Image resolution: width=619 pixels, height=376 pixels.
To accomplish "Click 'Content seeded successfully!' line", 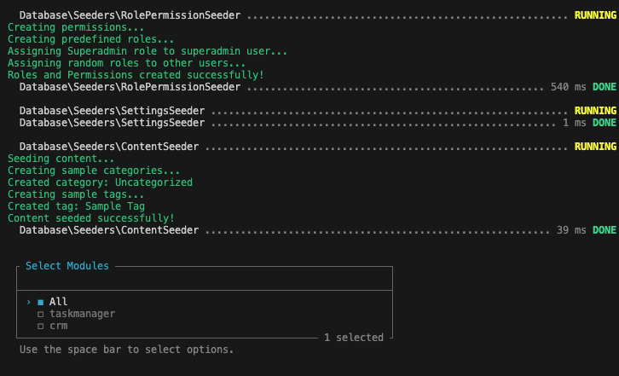I will pyautogui.click(x=90, y=218).
